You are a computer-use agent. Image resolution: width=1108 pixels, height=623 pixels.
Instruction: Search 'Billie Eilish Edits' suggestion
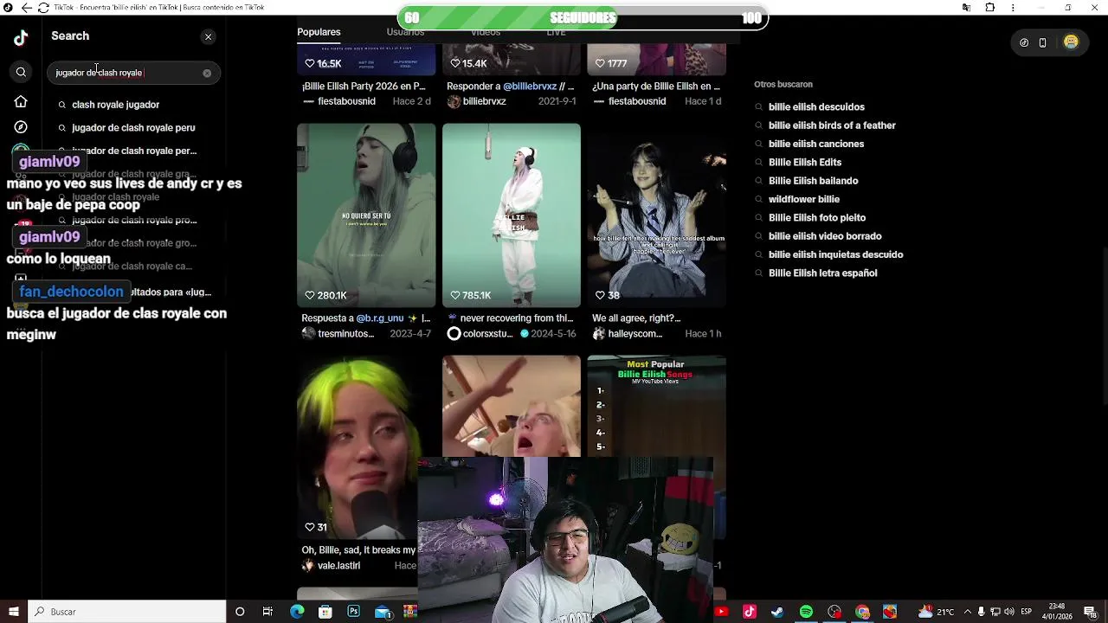tap(805, 163)
